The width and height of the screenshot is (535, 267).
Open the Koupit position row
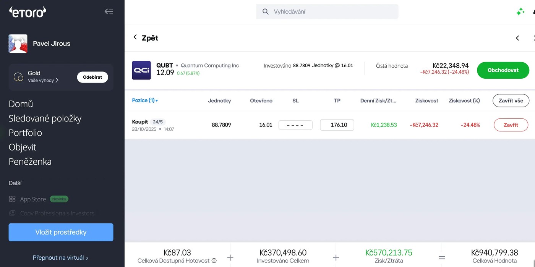329,125
